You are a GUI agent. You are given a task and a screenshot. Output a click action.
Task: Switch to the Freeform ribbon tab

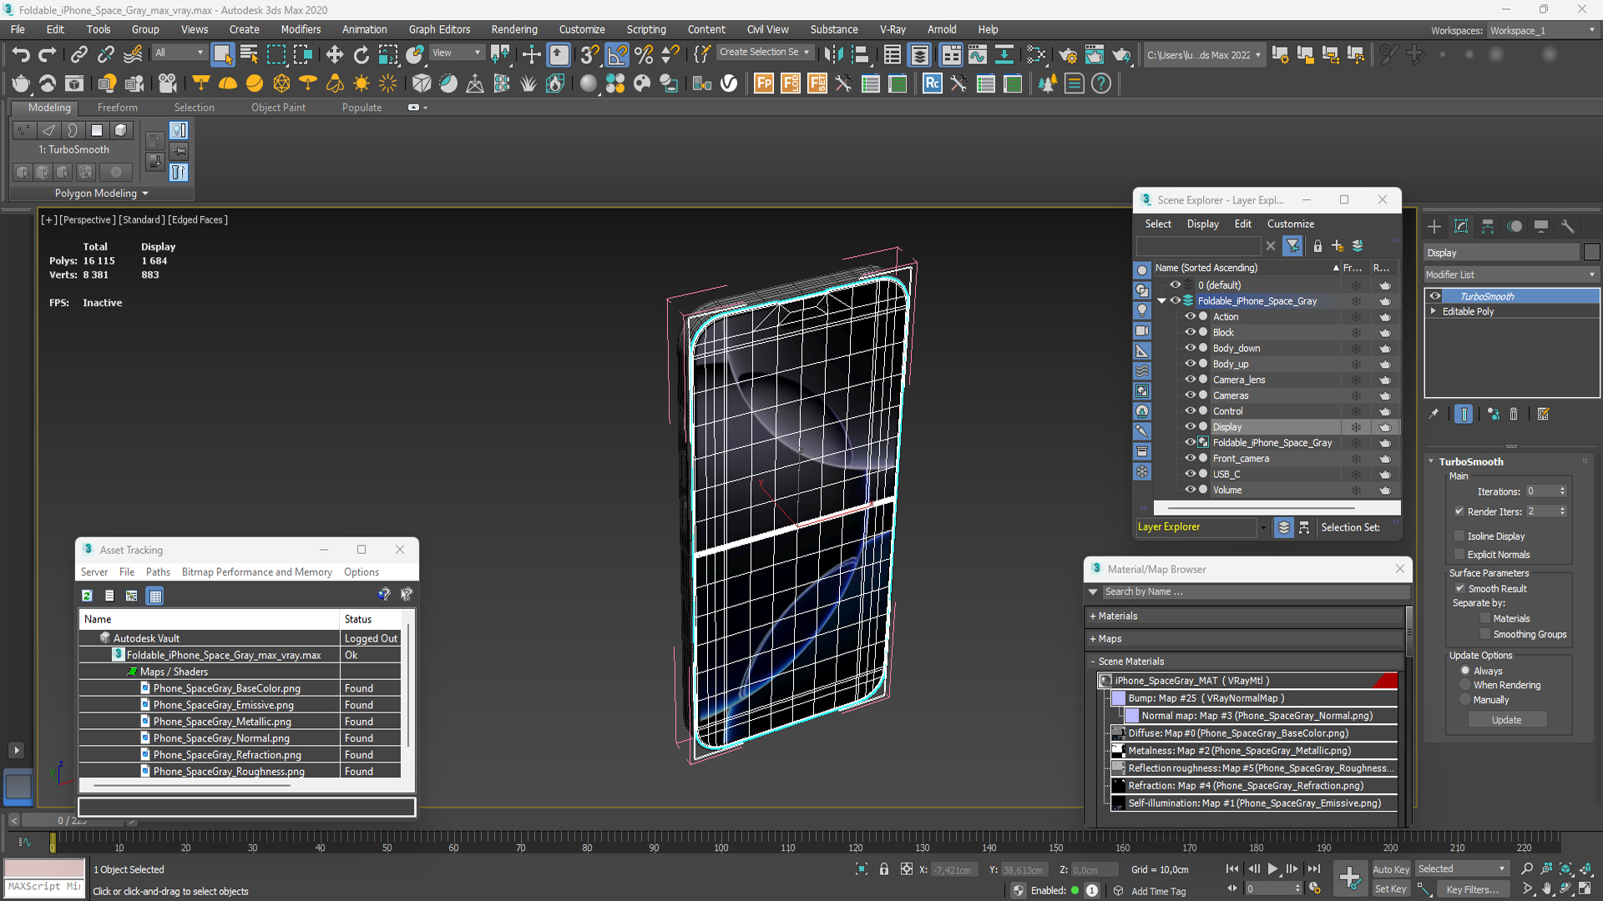[x=117, y=108]
